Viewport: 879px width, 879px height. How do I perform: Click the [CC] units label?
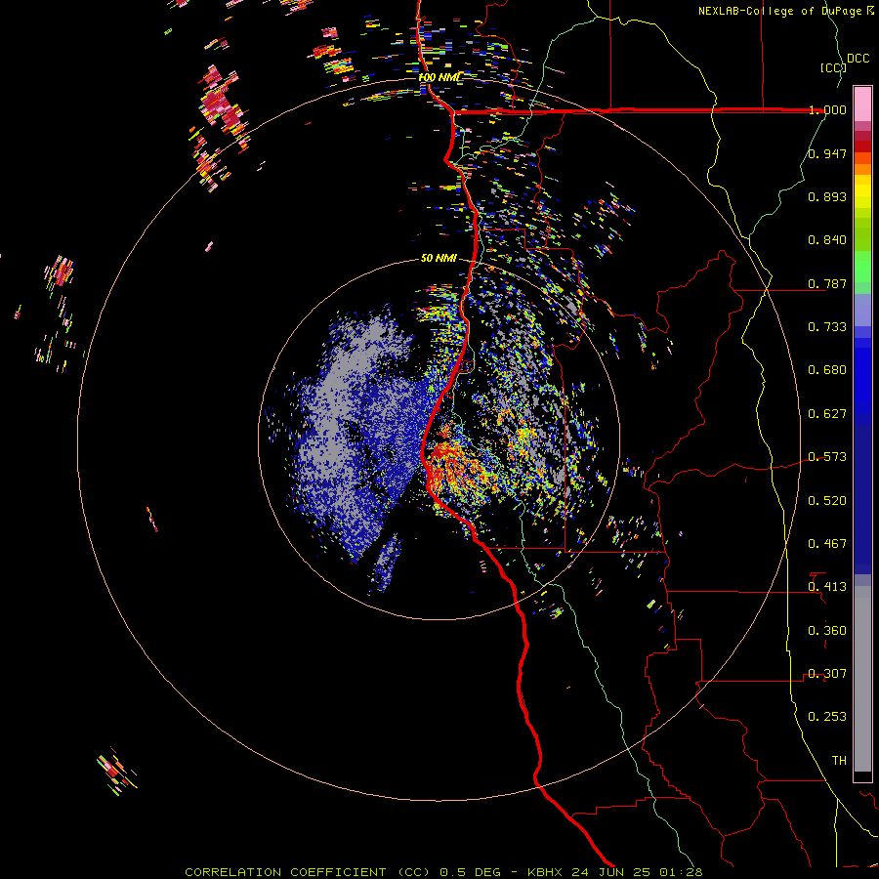833,67
